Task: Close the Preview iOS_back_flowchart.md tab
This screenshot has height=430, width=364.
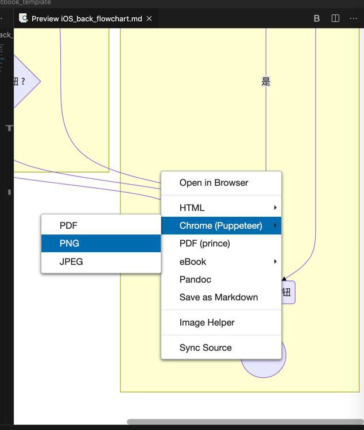Action: pos(149,18)
